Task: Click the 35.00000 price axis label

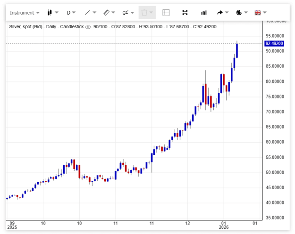Action: pos(275,218)
